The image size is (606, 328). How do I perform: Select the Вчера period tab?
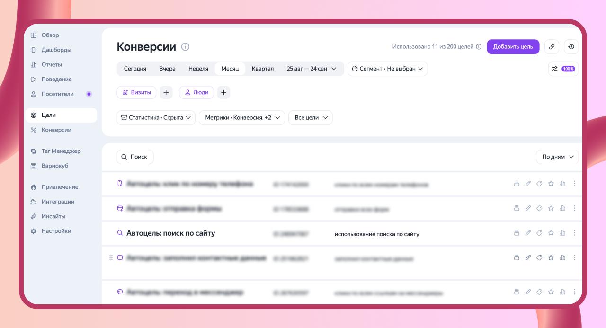167,69
